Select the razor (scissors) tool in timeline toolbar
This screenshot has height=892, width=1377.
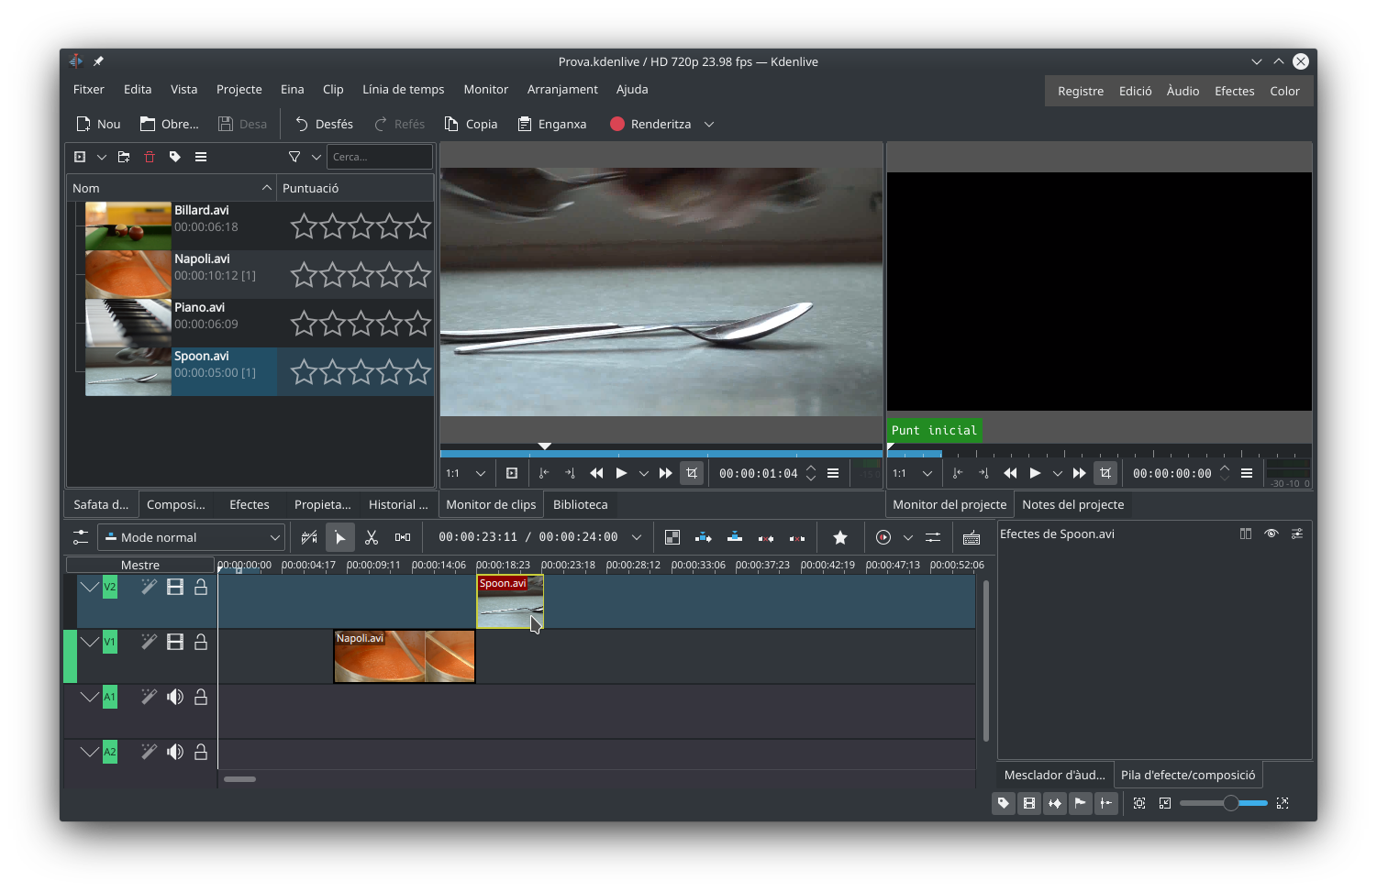(372, 537)
